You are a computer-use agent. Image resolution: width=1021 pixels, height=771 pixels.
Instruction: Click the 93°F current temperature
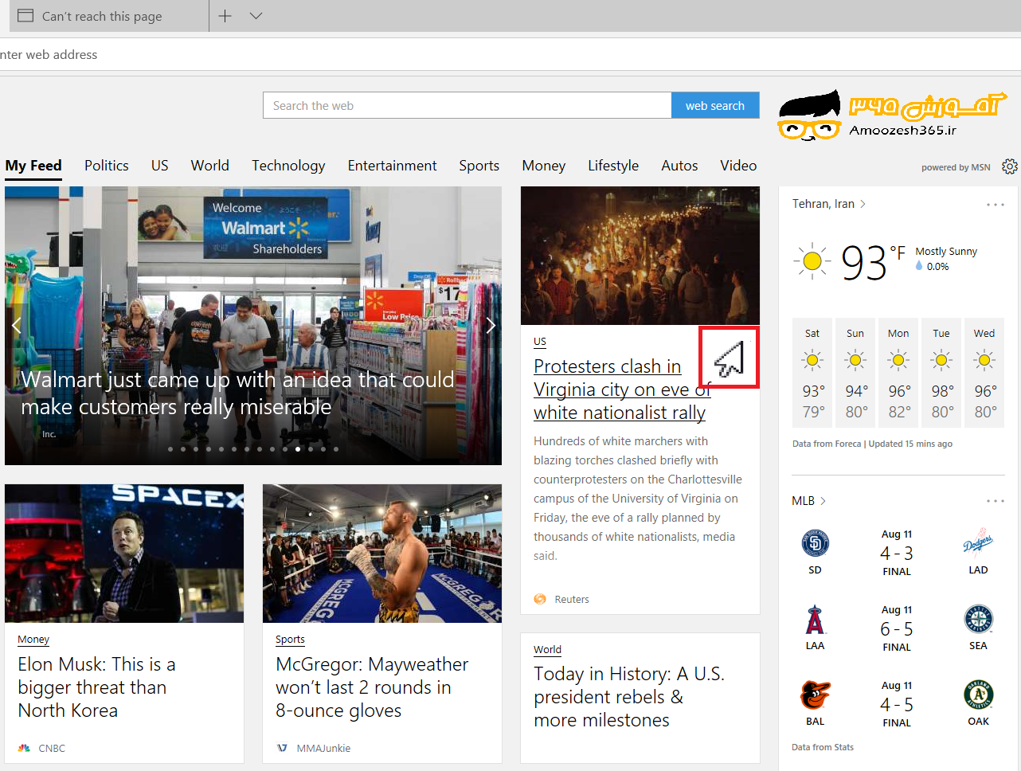873,263
